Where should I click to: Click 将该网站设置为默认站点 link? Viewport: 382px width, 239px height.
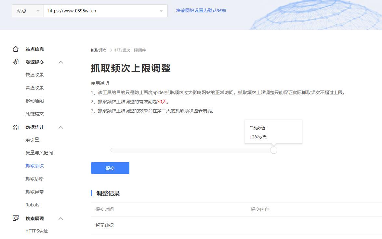pyautogui.click(x=201, y=10)
